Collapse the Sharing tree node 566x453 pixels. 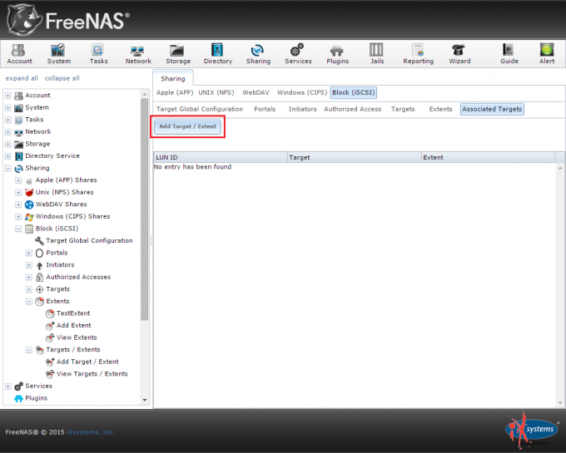[x=8, y=168]
